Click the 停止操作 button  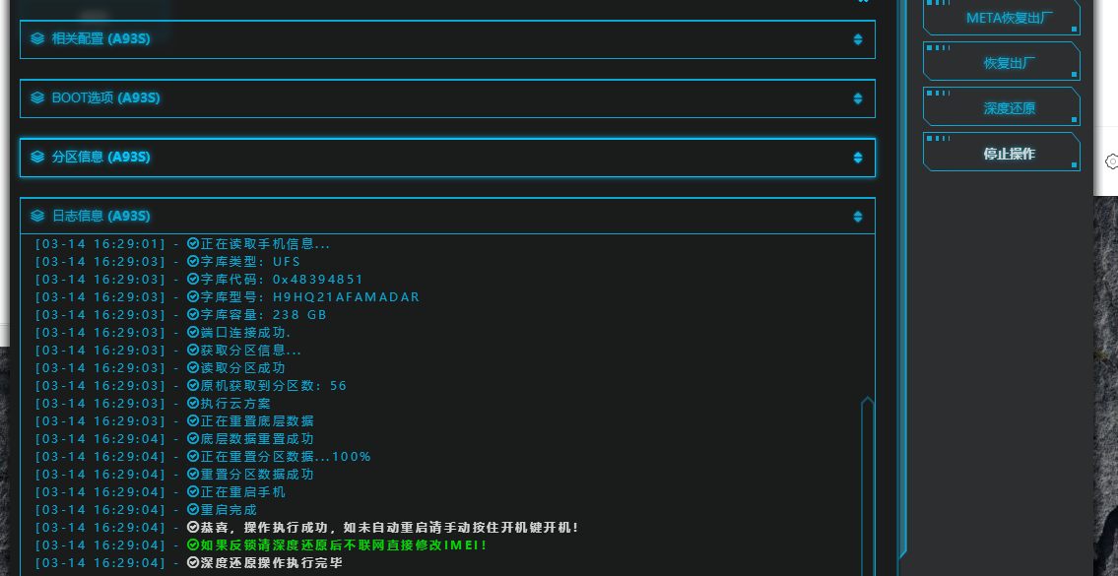pos(1002,152)
